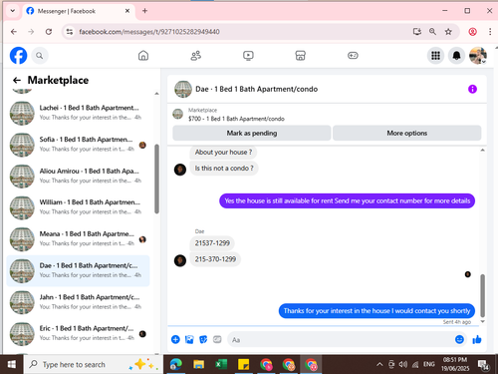Open Chrome three-dot menu
This screenshot has width=498, height=374.
point(490,32)
